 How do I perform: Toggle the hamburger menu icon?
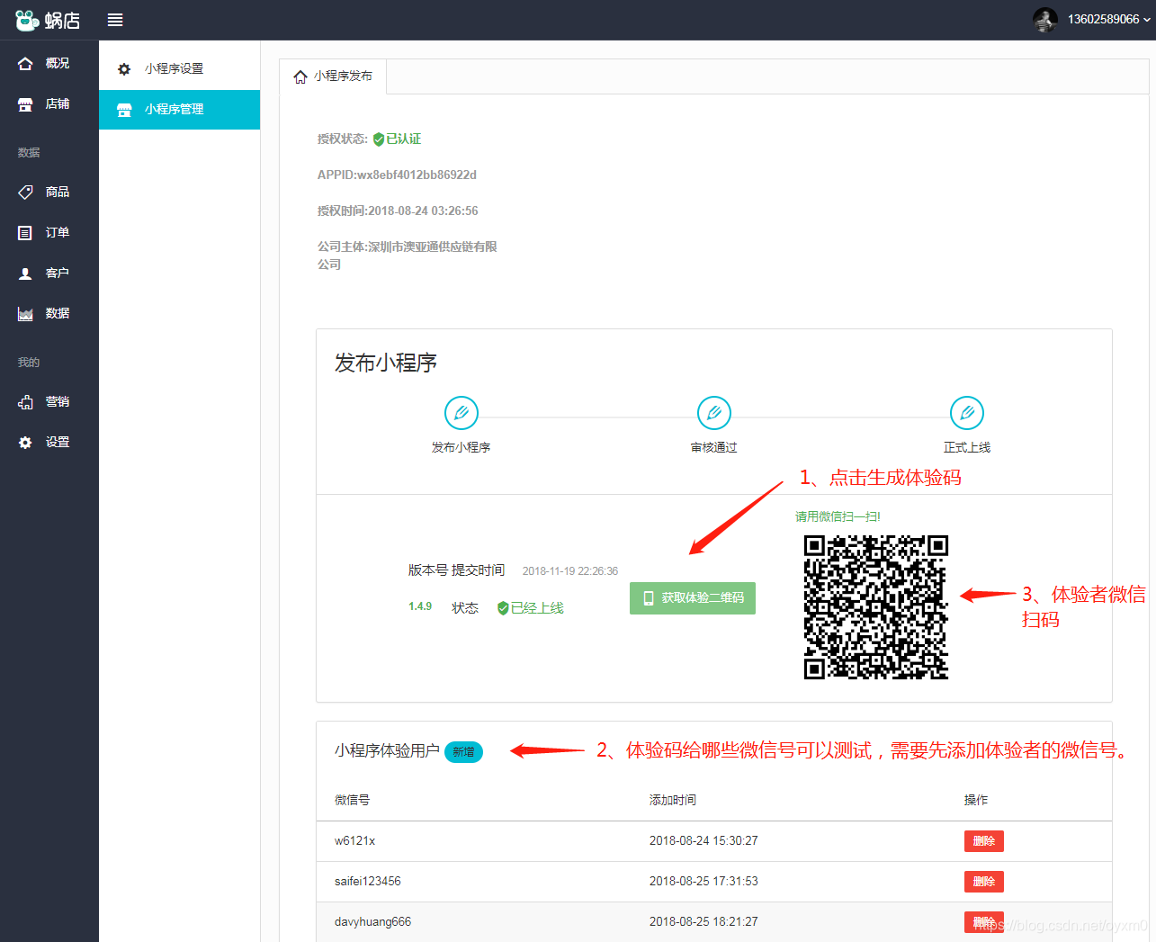[x=115, y=20]
